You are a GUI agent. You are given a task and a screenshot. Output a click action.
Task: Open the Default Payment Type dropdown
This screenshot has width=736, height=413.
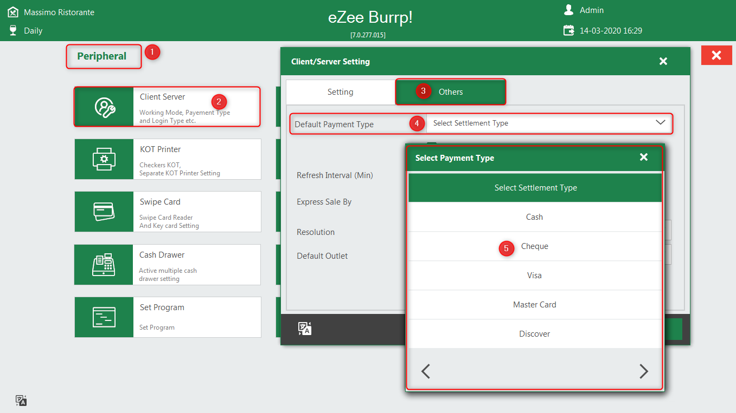tap(549, 123)
